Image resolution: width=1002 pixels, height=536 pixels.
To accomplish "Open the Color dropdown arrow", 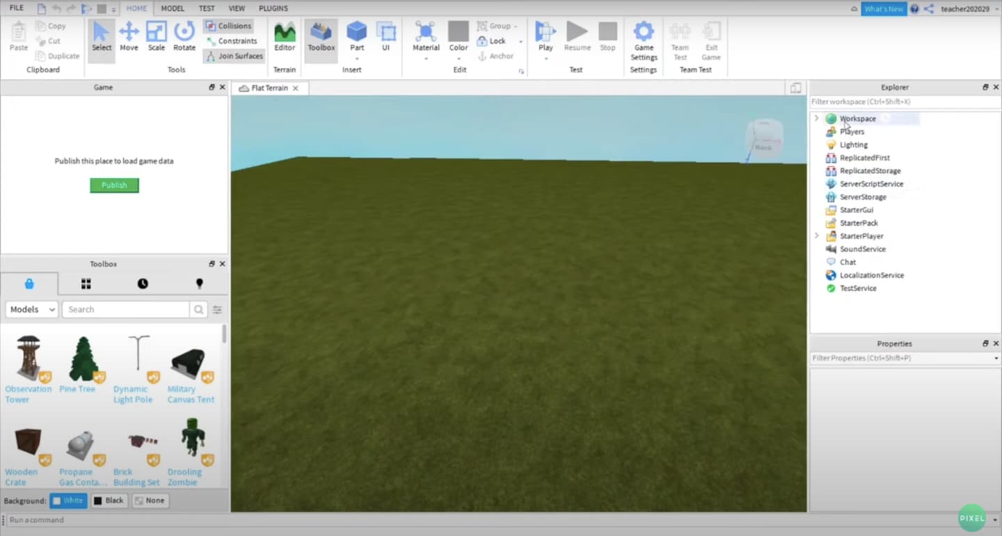I will pos(459,59).
